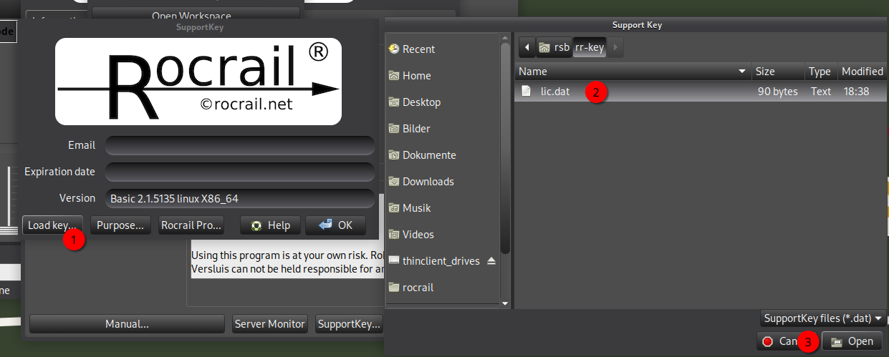Go to Home folder in sidebar
This screenshot has width=889, height=357.
(416, 76)
